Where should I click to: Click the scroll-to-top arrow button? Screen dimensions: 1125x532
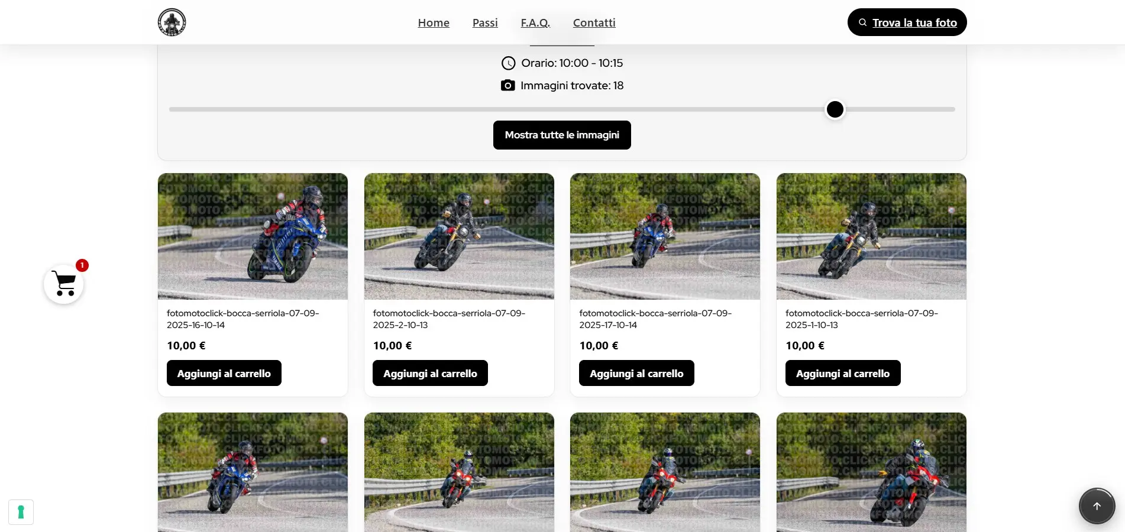tap(1097, 506)
